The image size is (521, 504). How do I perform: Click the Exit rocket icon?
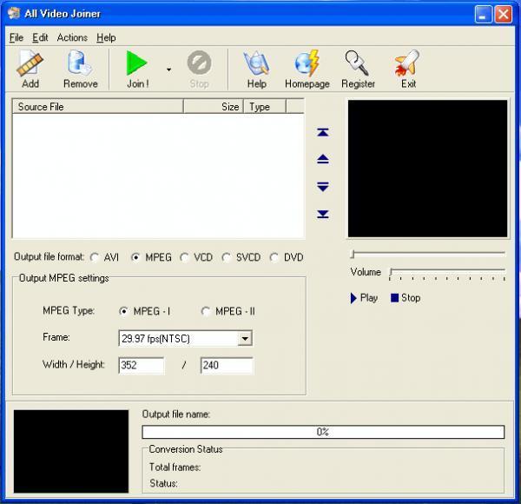(408, 70)
